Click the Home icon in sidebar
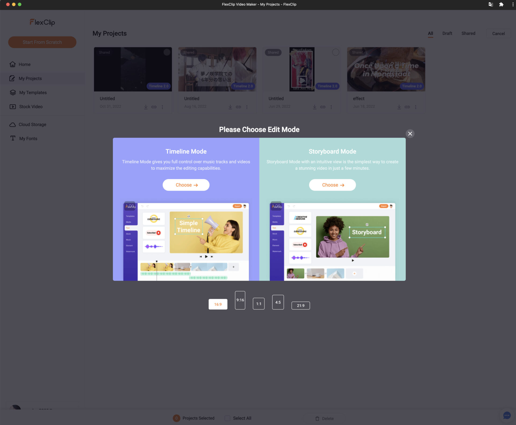 pos(13,64)
